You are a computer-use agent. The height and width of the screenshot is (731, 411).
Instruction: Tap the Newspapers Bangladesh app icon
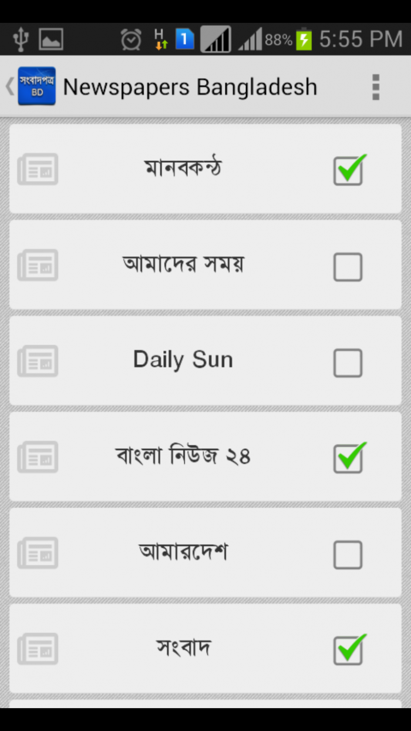click(36, 86)
